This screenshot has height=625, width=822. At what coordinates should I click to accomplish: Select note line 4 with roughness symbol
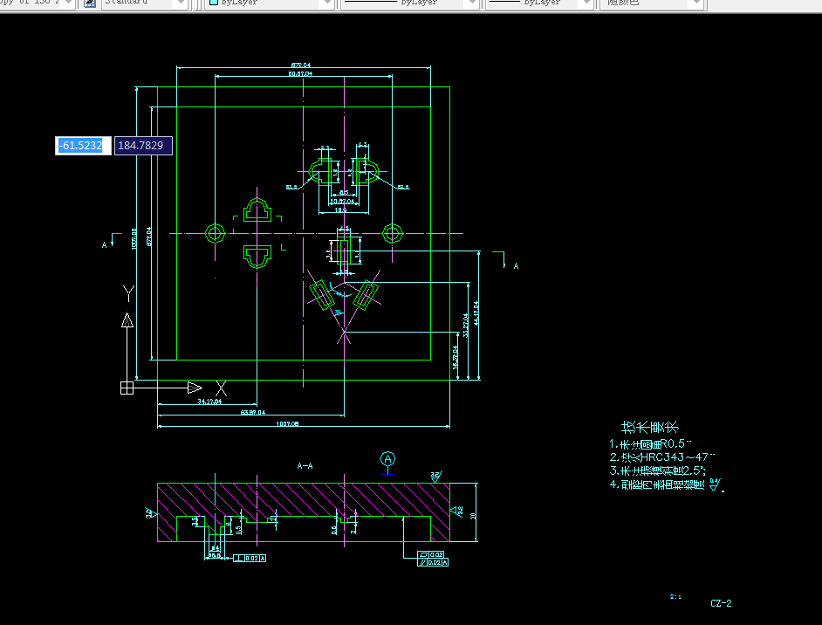[x=666, y=484]
